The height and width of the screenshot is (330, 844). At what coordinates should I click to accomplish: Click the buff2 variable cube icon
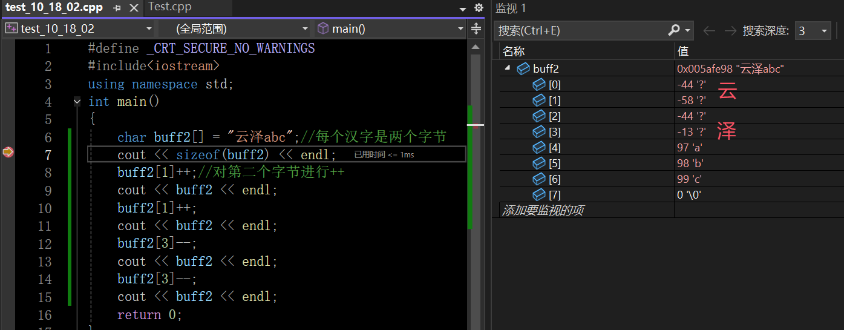(523, 69)
